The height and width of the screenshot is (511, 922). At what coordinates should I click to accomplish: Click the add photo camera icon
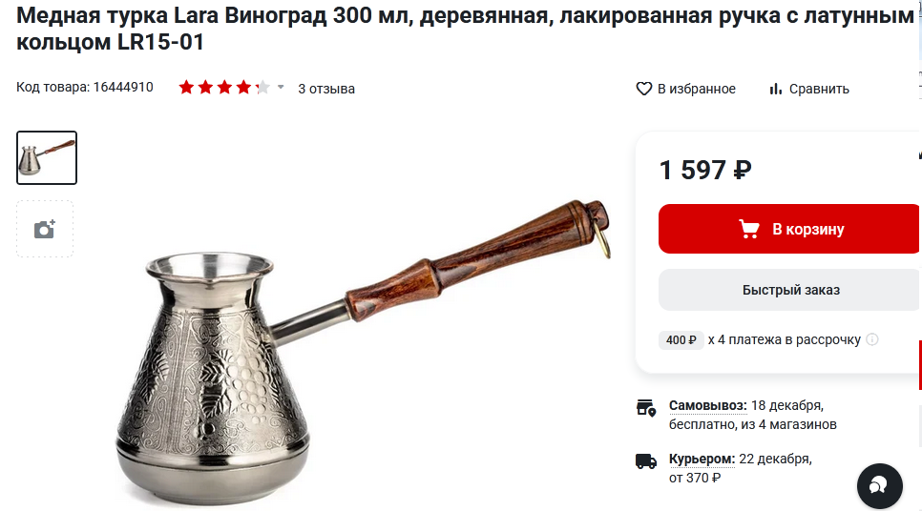(45, 229)
